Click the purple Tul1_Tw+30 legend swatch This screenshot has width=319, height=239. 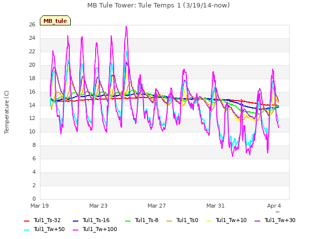(x=257, y=221)
